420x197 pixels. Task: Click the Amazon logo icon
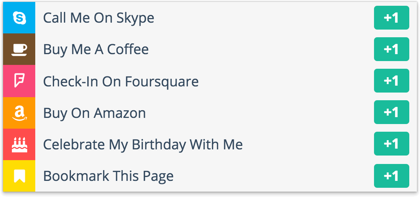(x=19, y=113)
